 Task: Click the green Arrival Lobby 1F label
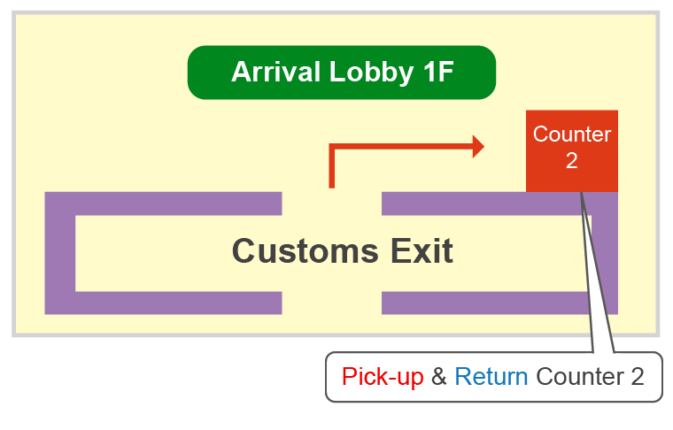(341, 73)
